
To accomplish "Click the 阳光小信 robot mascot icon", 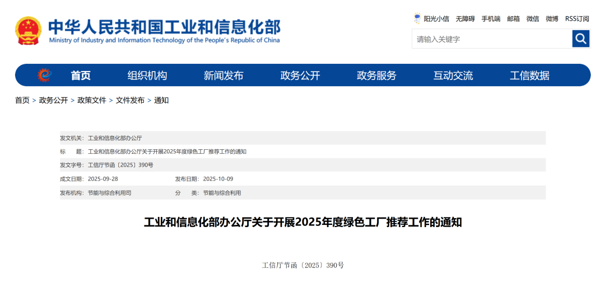I will [417, 18].
